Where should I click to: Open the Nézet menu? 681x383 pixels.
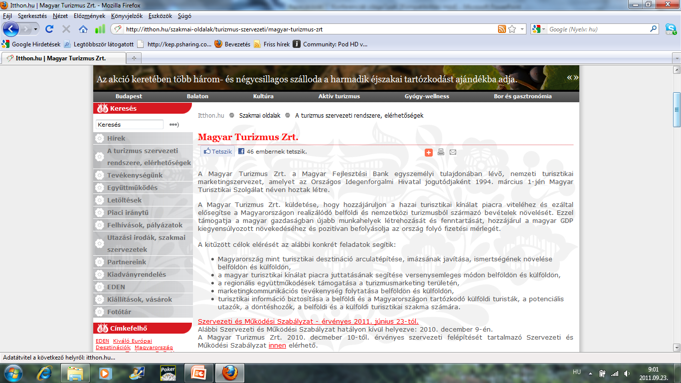pyautogui.click(x=60, y=16)
